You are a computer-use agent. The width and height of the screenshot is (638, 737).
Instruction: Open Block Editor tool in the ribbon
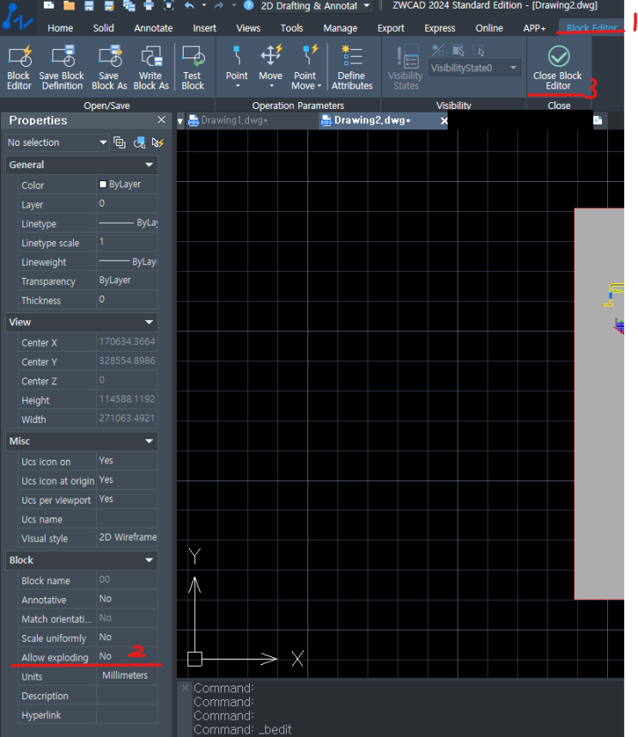pos(19,67)
